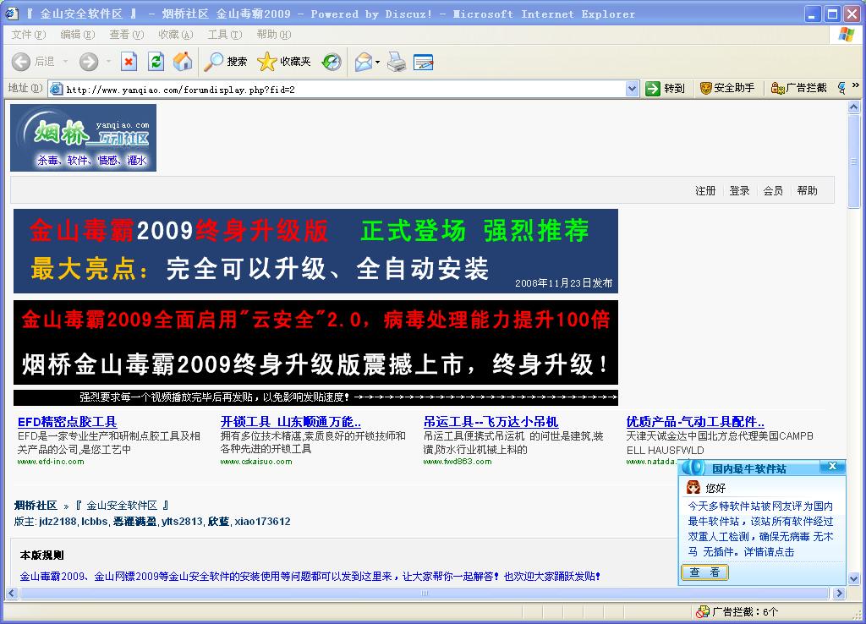The image size is (866, 624).
Task: Open ad link 开锁工具 山东顺通万能
Action: (x=291, y=422)
